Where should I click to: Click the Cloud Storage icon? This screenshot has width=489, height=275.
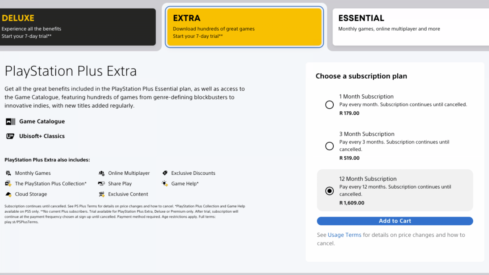9,194
